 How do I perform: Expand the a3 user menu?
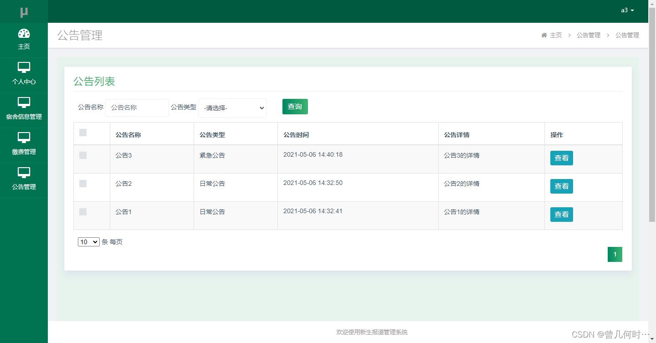pyautogui.click(x=627, y=10)
